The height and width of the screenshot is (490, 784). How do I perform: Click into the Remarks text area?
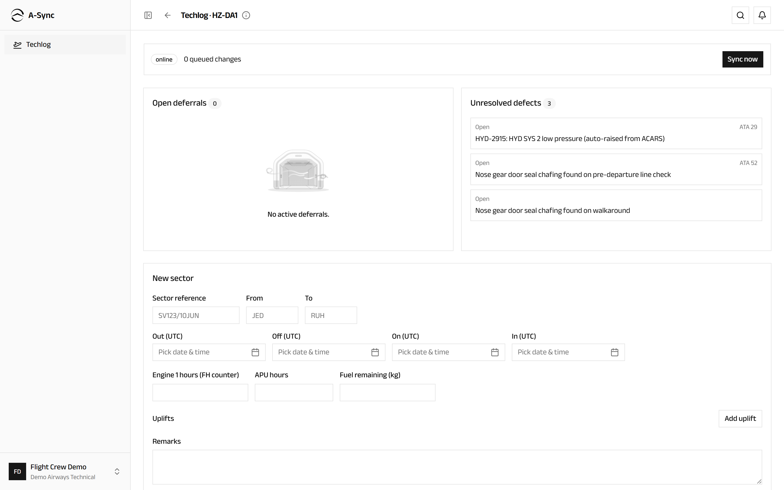point(457,467)
